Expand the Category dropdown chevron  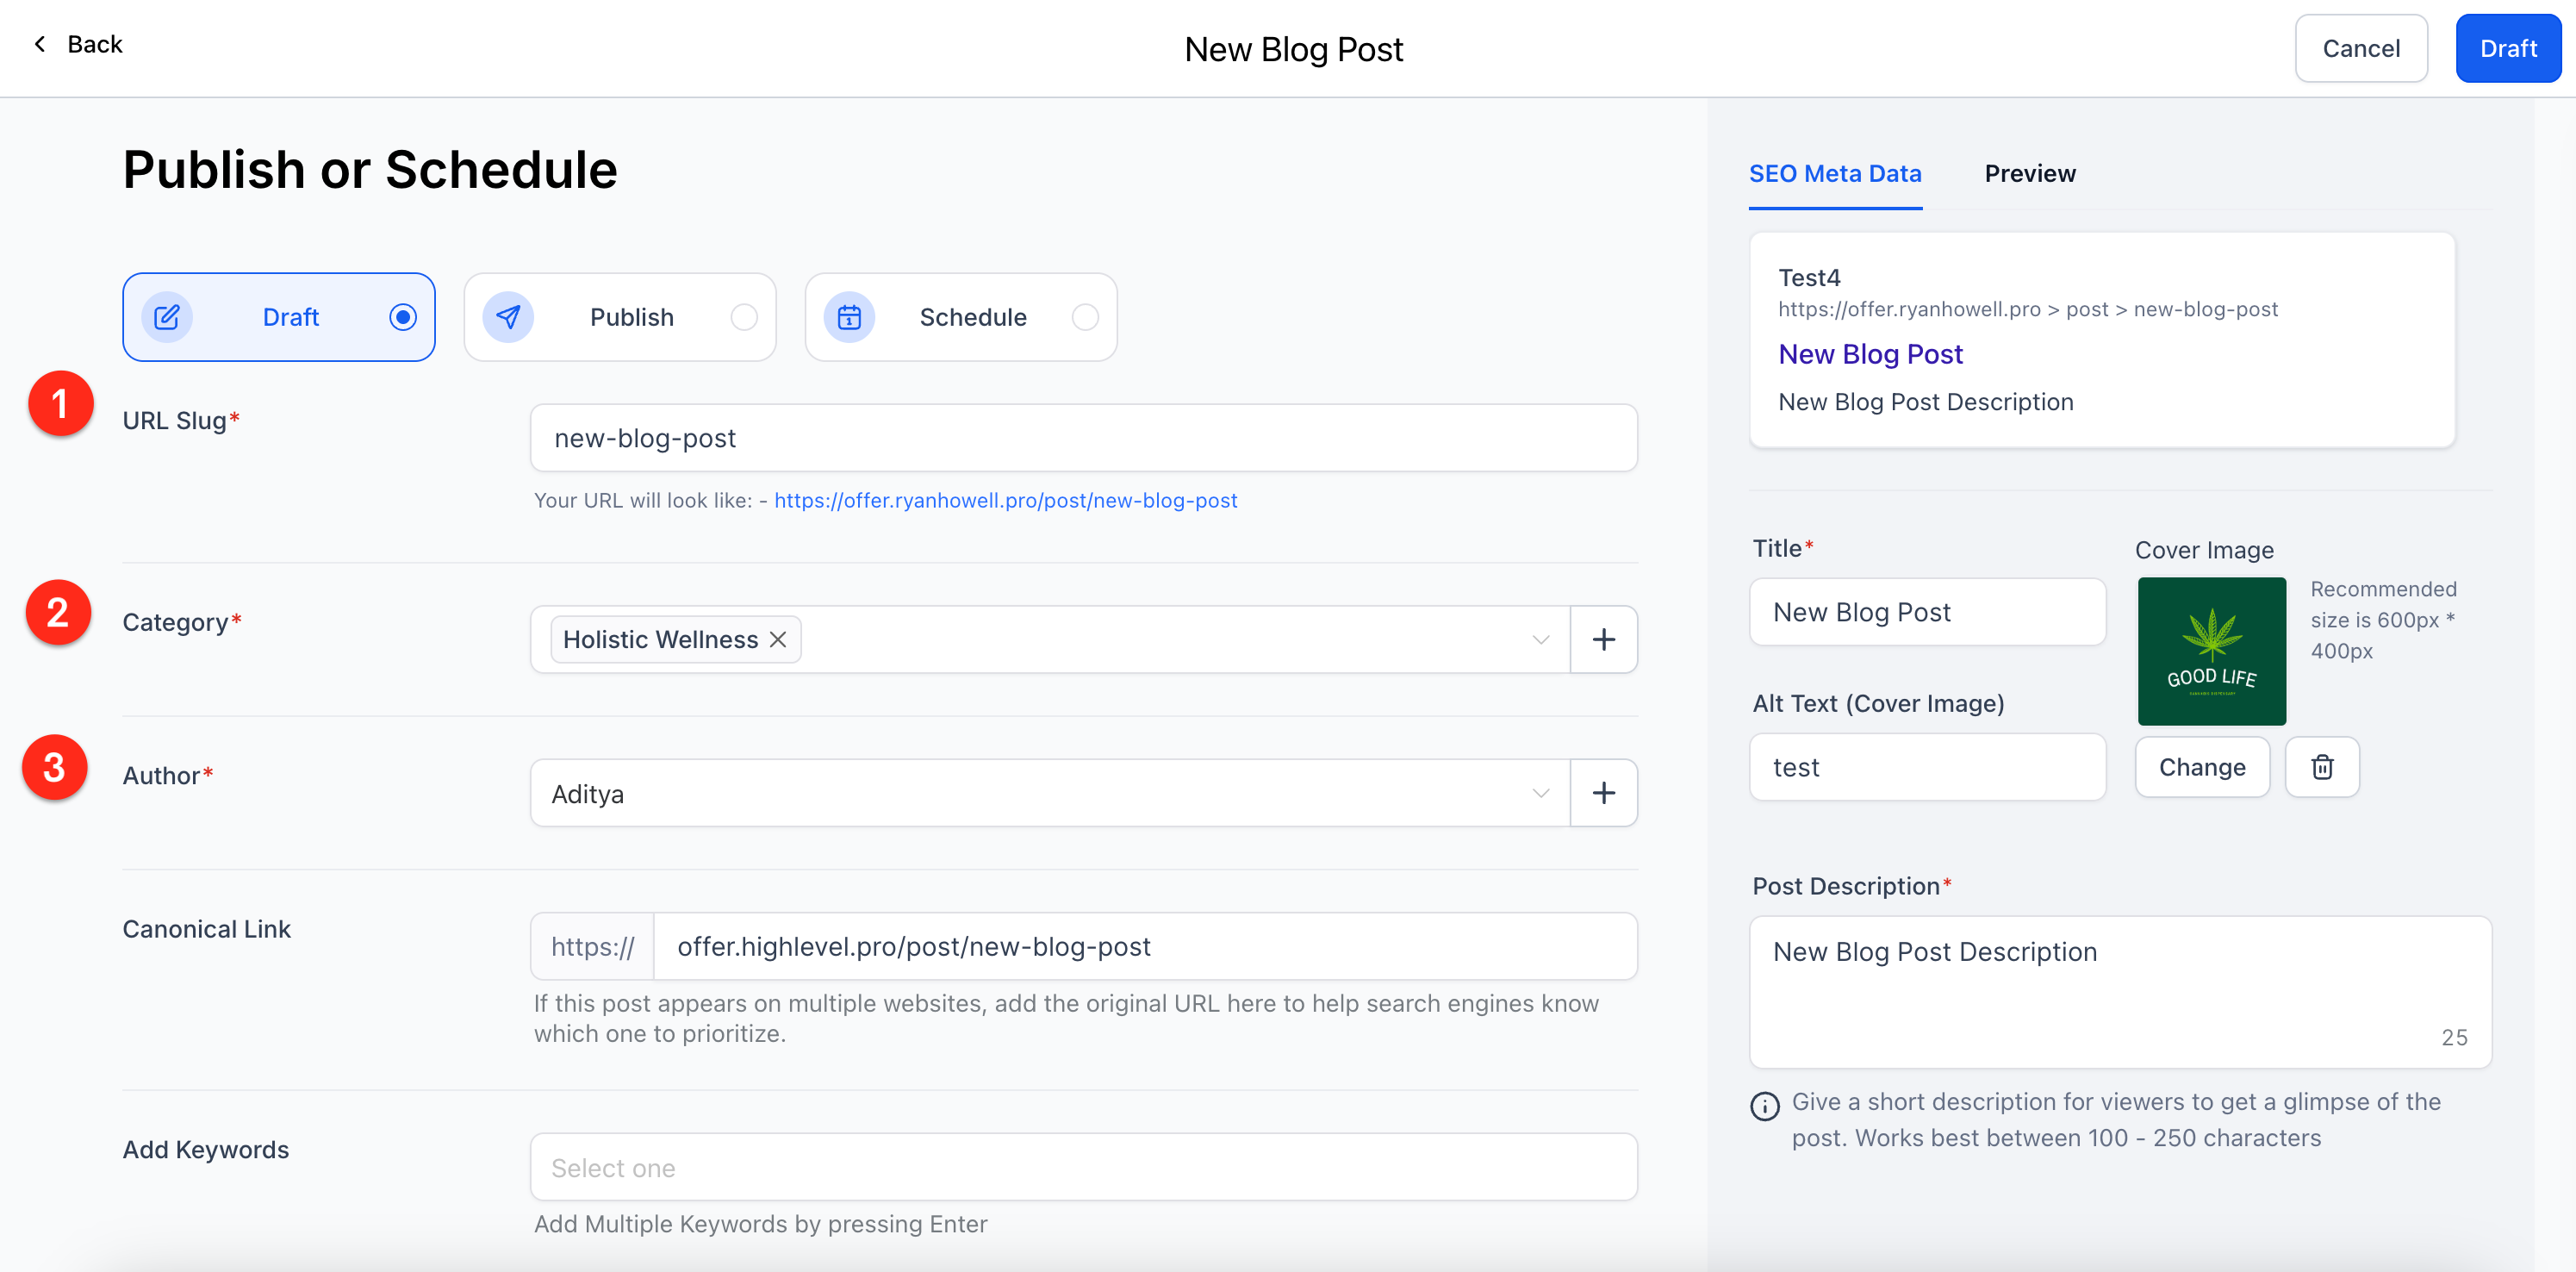pyautogui.click(x=1540, y=639)
